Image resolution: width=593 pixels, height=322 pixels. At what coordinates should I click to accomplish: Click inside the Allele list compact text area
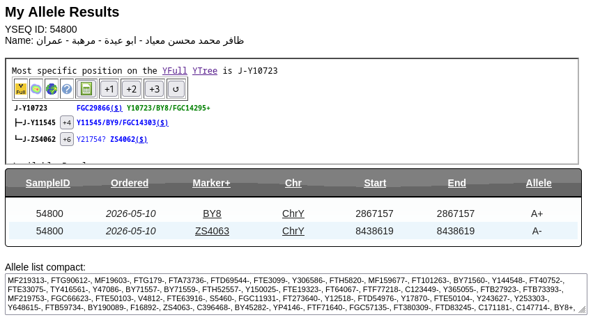(x=295, y=294)
